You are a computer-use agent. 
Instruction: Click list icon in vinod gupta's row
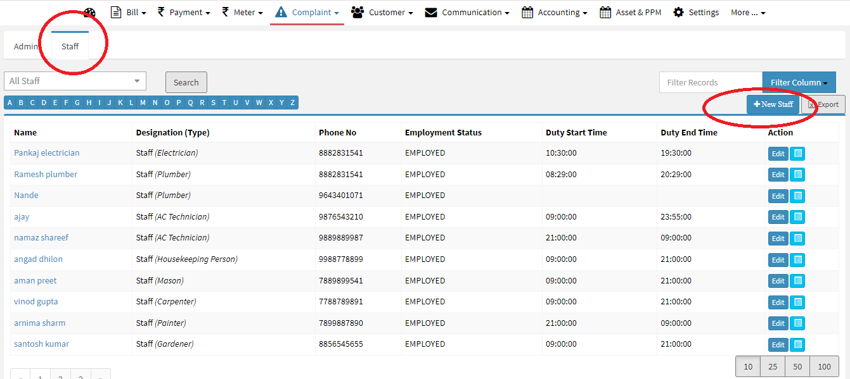point(797,302)
